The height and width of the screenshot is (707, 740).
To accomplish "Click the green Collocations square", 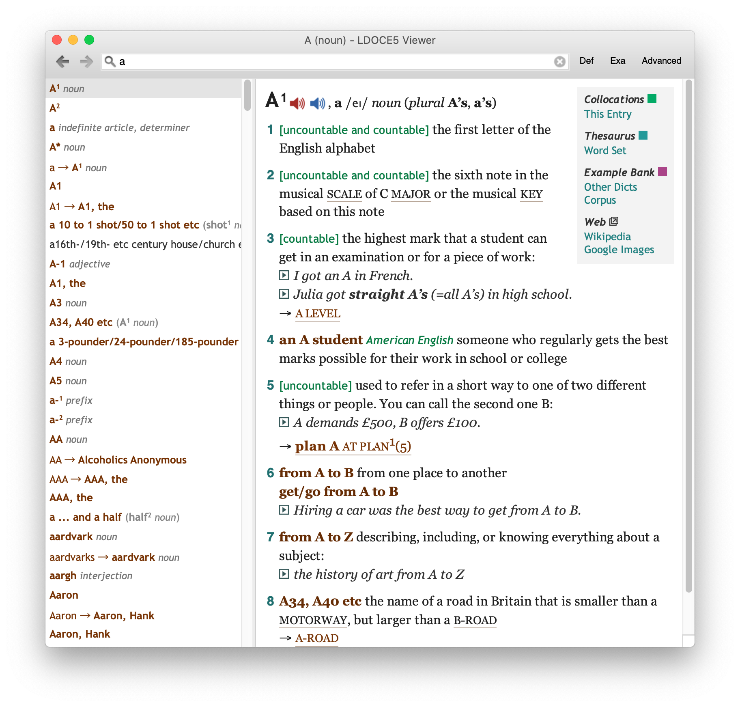I will pyautogui.click(x=652, y=99).
